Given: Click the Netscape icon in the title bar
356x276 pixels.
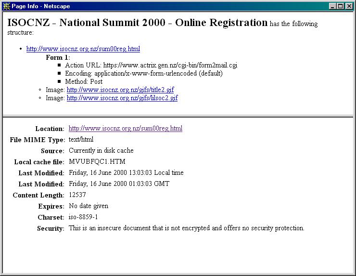Looking at the screenshot, I should point(6,6).
